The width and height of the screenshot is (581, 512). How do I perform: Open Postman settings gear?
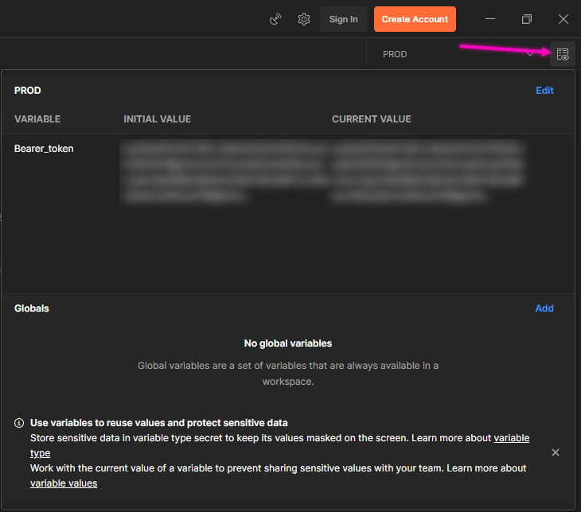(x=304, y=19)
